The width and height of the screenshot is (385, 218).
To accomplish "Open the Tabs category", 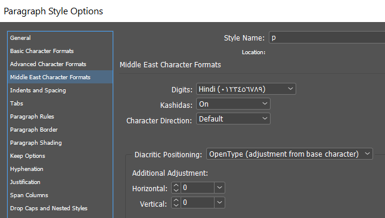I will pyautogui.click(x=60, y=104).
